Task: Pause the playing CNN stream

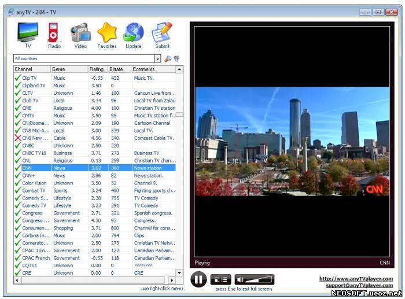Action: pos(198,279)
